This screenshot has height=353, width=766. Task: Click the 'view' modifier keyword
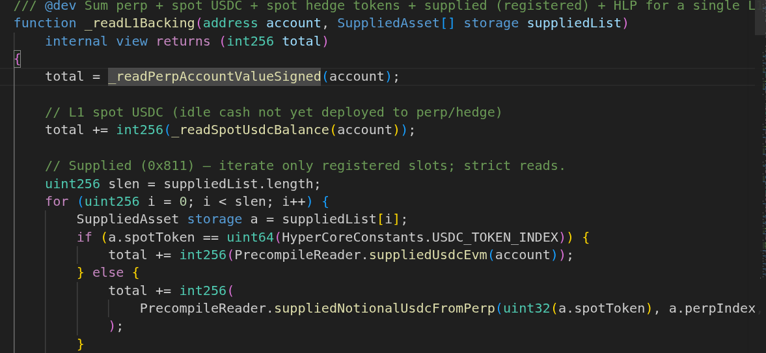click(132, 41)
